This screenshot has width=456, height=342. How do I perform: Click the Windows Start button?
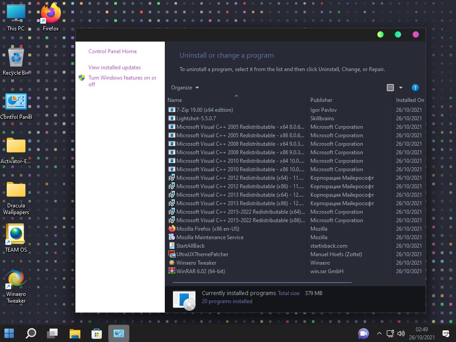(x=9, y=333)
